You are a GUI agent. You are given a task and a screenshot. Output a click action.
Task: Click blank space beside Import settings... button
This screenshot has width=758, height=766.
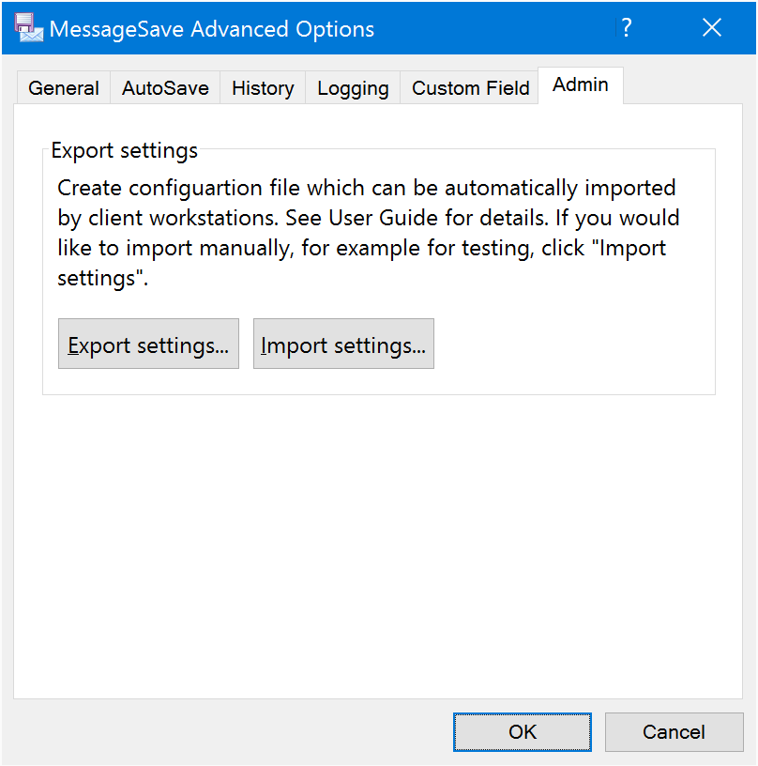click(x=571, y=344)
